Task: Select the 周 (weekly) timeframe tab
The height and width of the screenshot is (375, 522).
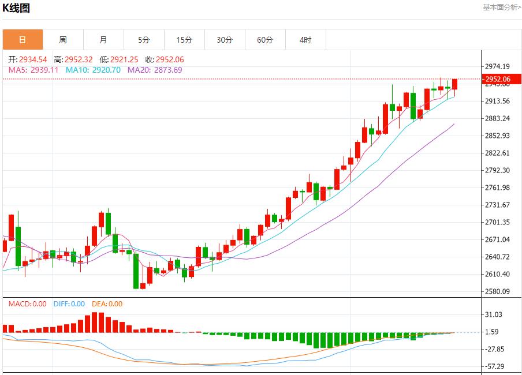Action: click(63, 40)
